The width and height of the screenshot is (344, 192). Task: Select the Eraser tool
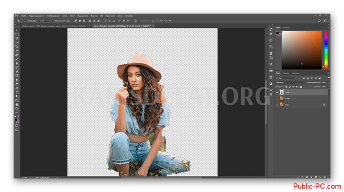[17, 72]
